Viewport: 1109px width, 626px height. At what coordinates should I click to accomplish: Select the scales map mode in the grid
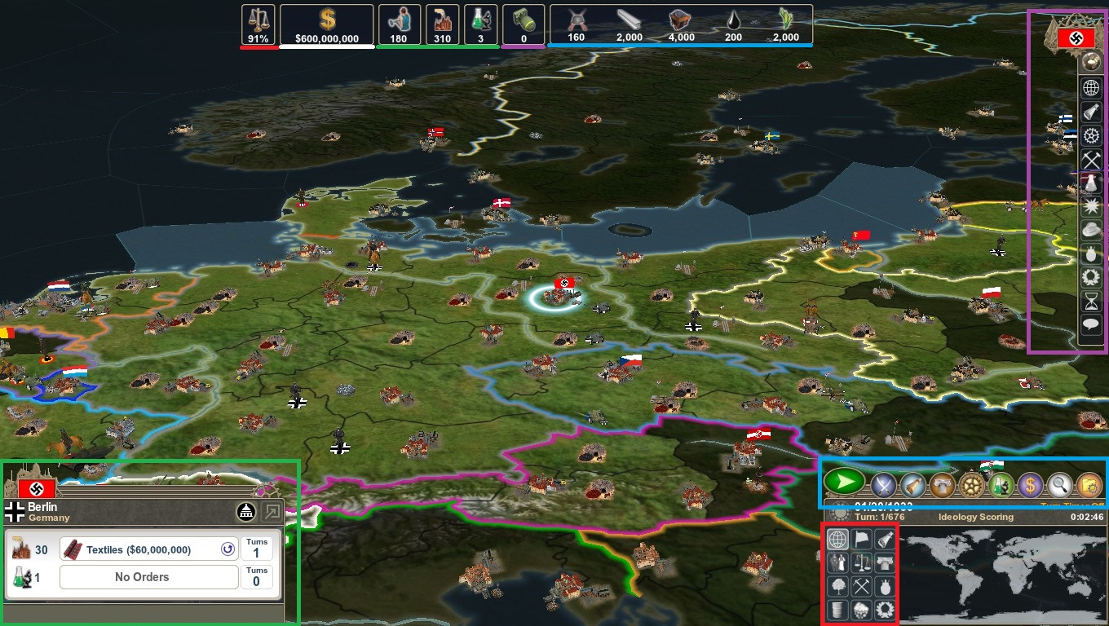point(860,562)
